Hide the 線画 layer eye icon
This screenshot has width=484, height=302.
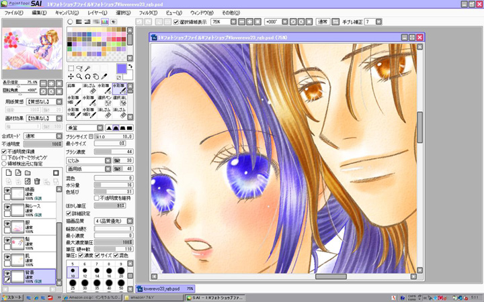click(x=7, y=191)
